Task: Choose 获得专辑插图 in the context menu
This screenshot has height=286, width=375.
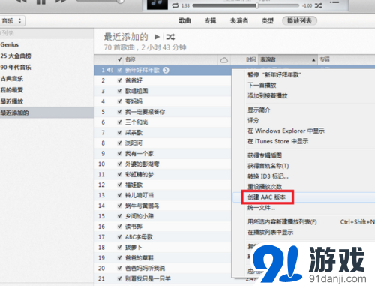Action: click(x=304, y=155)
